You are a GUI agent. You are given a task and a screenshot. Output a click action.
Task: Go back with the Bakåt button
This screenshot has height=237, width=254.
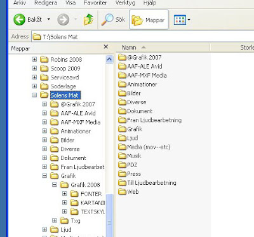[x=27, y=20]
